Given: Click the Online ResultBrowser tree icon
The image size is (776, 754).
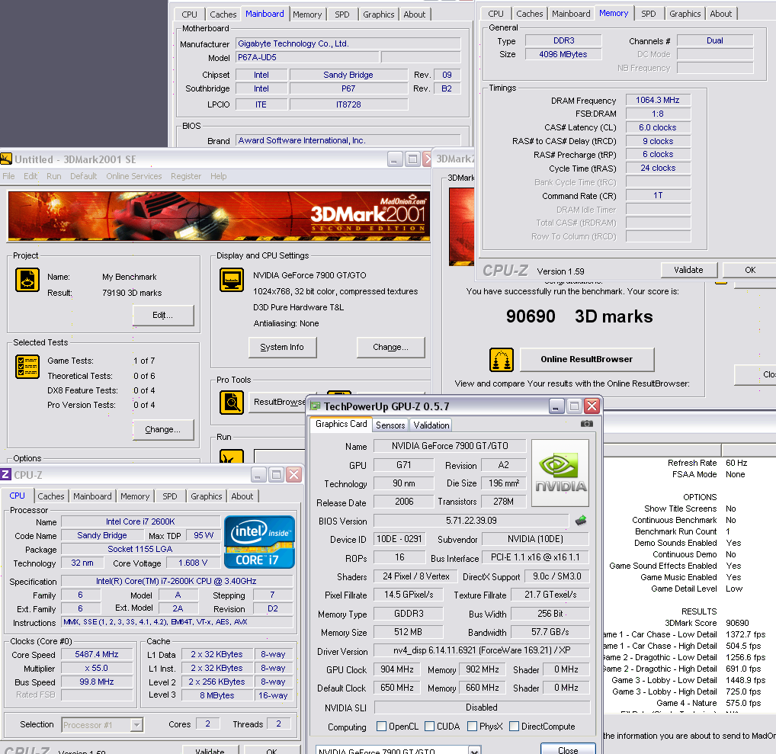Looking at the screenshot, I should click(x=502, y=359).
